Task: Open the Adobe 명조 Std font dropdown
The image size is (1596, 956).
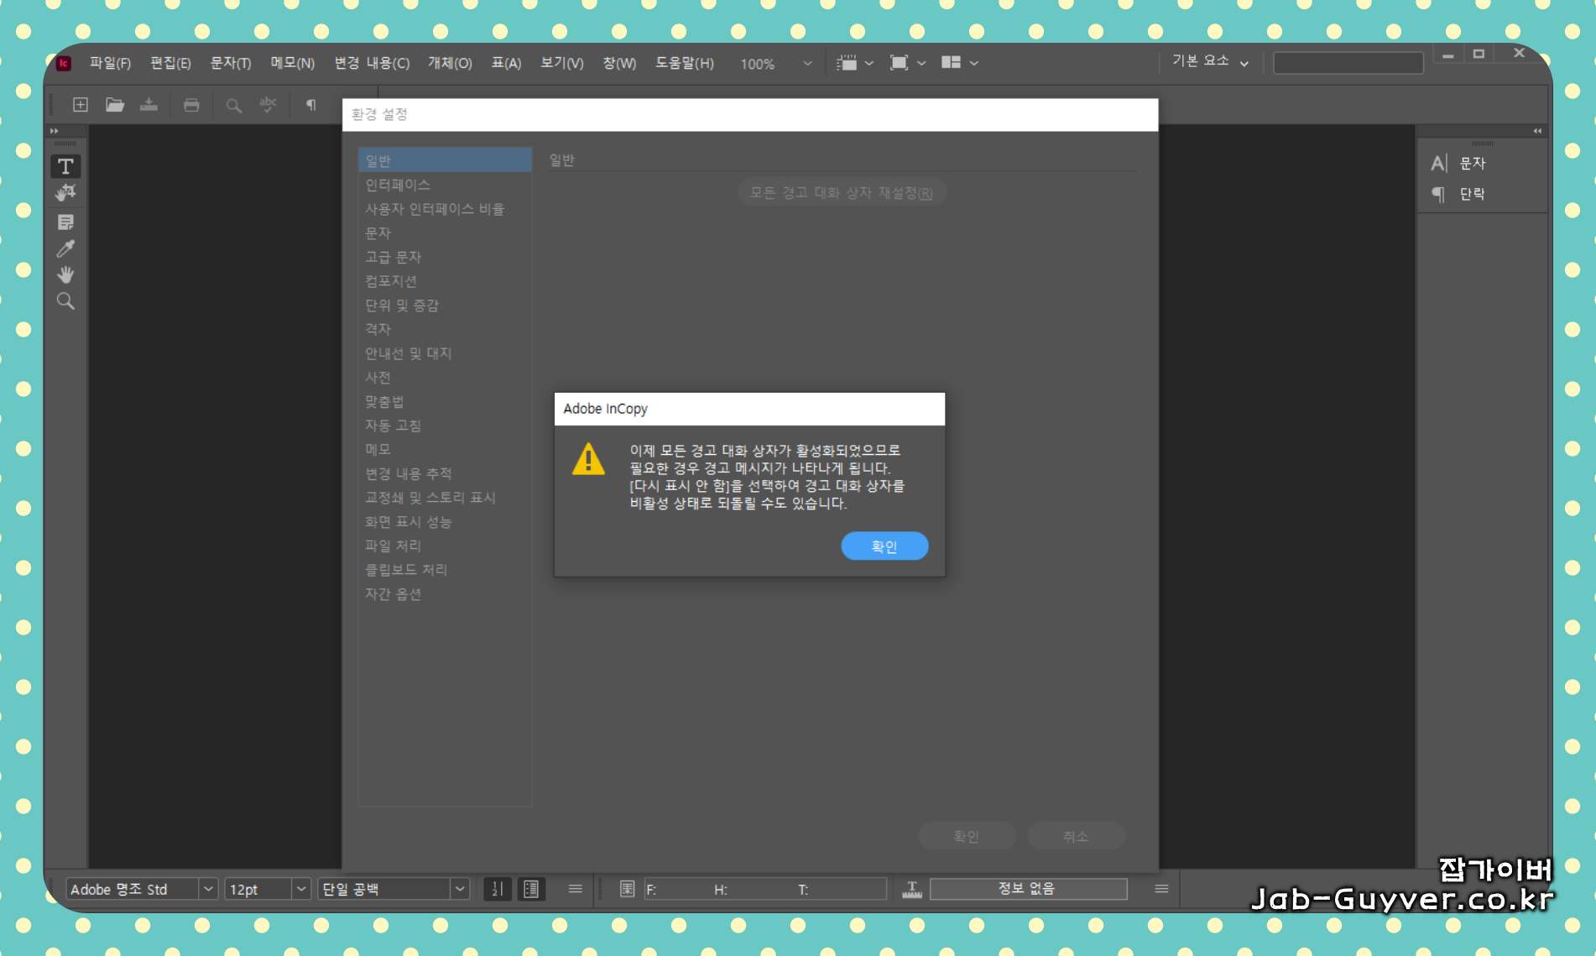Action: 208,889
